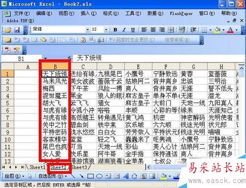Click Convert to PDF and Email icon
Screen dimensions: 246x188
(17, 50)
